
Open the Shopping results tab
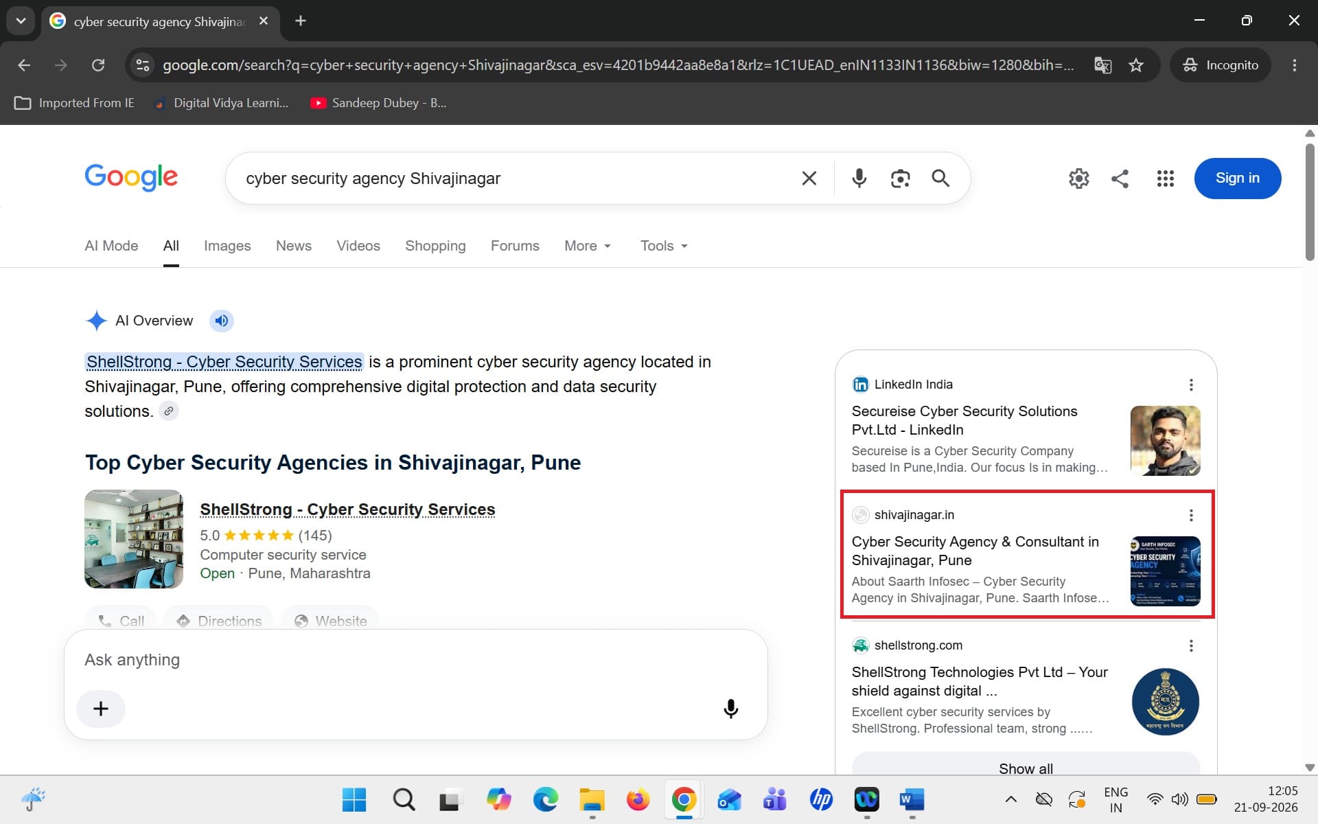click(435, 246)
